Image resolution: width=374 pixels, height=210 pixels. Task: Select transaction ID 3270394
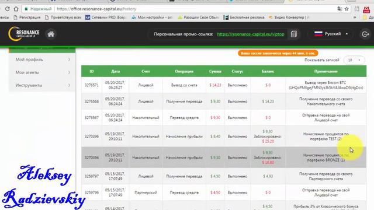[92, 157]
